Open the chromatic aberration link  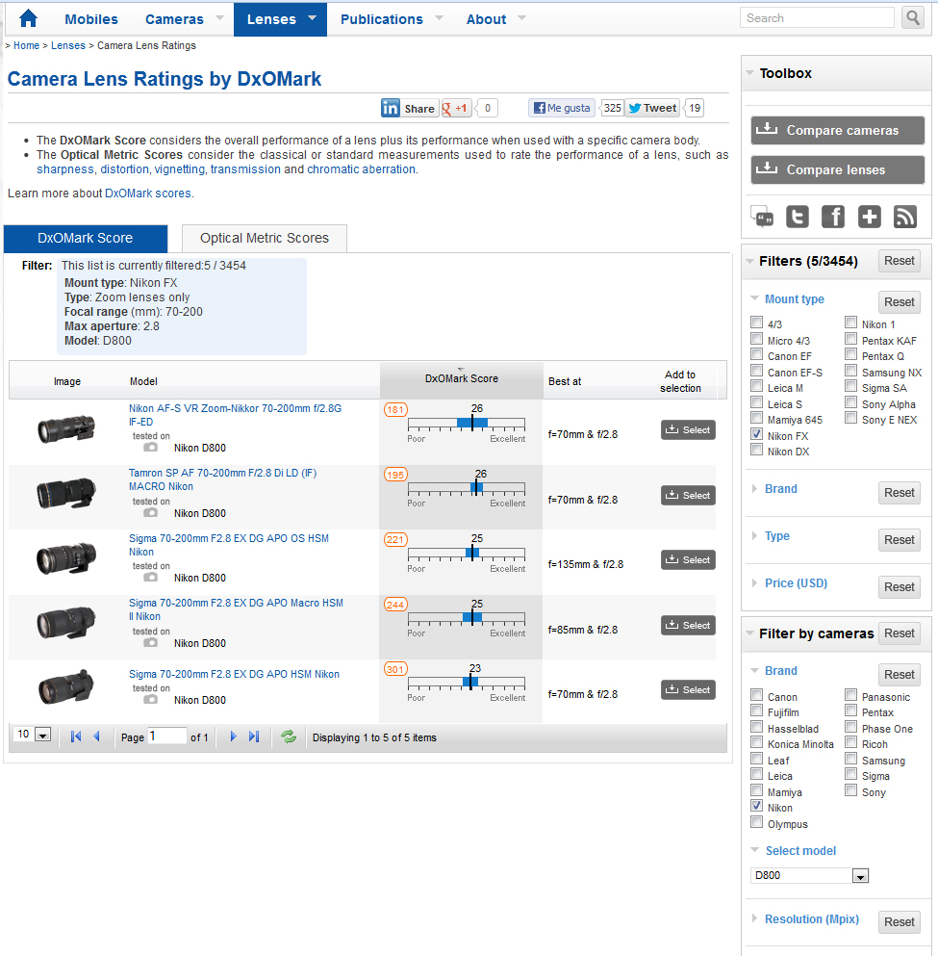click(x=361, y=169)
